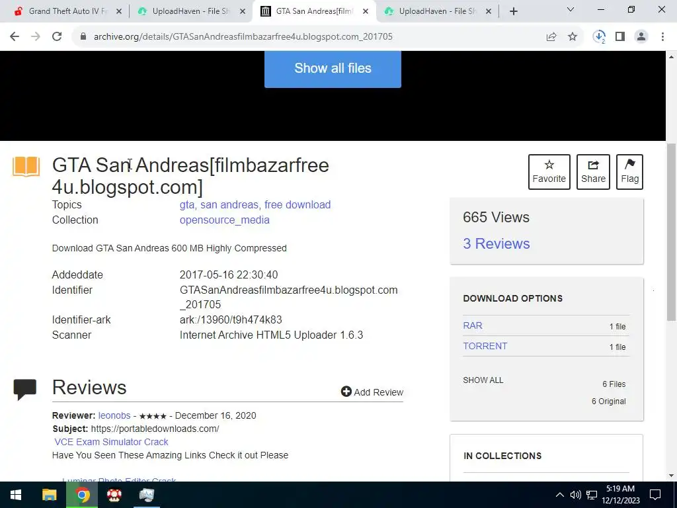Open the san andreas topic link

(229, 205)
